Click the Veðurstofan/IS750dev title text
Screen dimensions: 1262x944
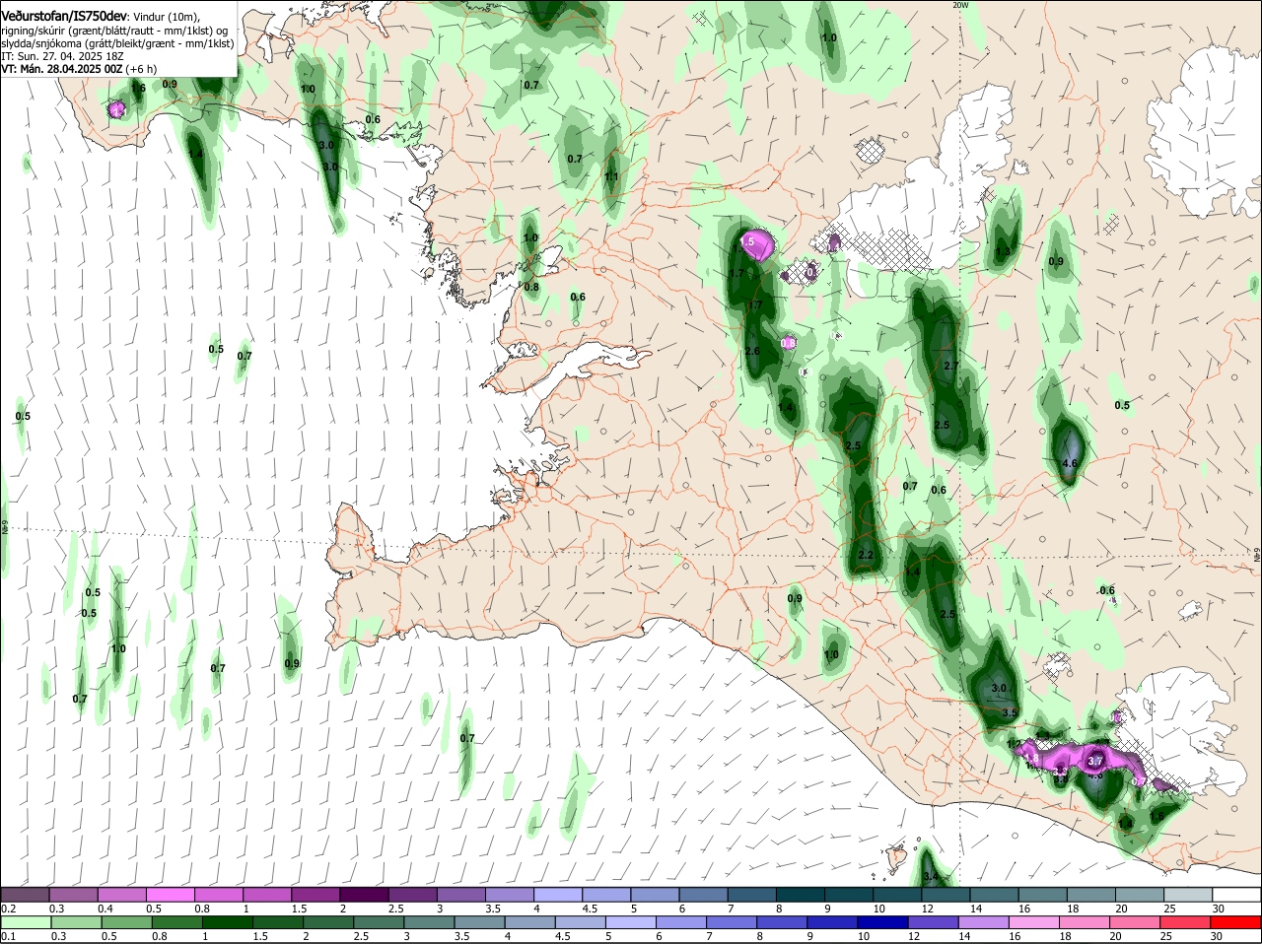64,16
